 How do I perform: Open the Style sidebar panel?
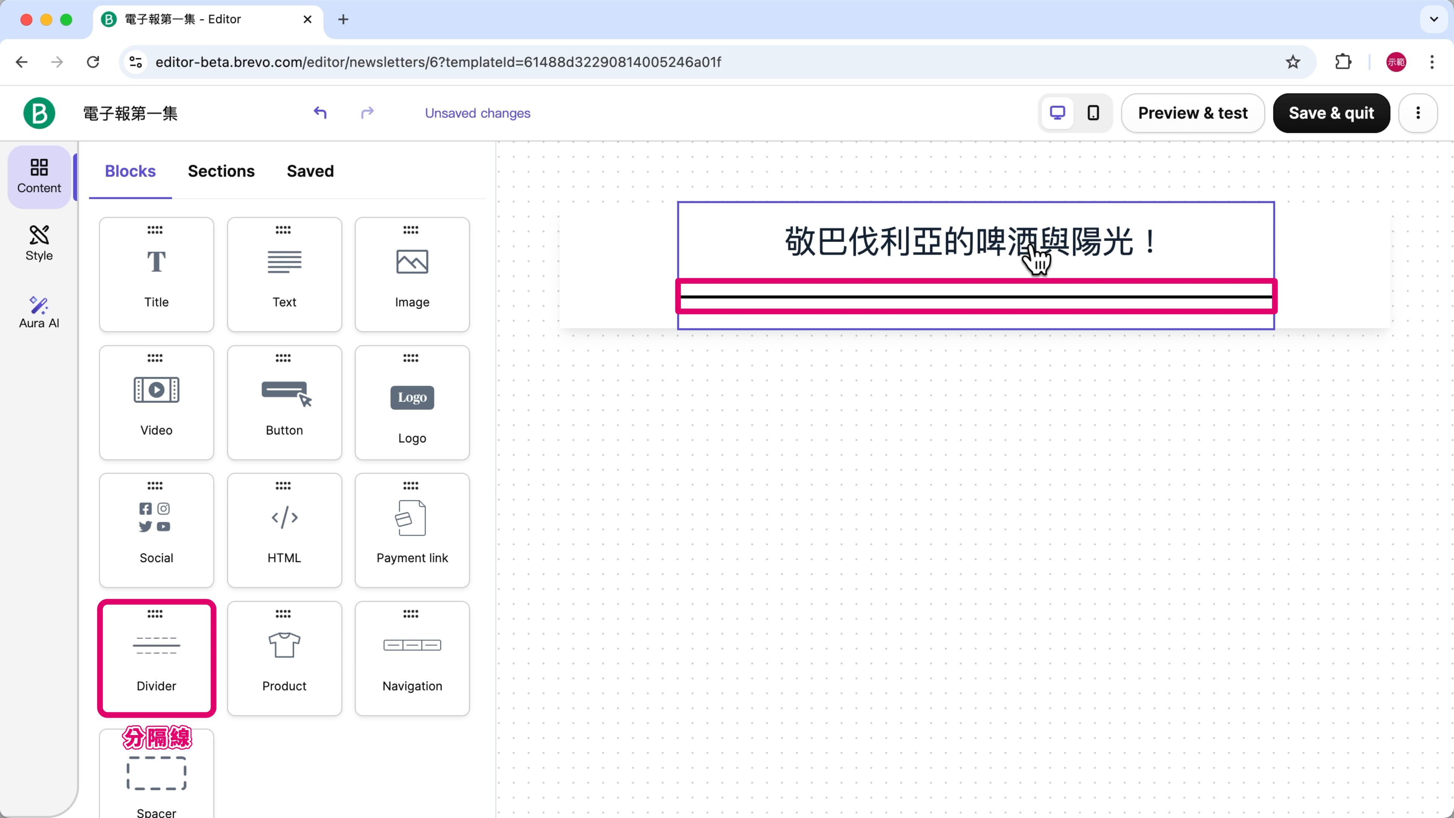[39, 243]
